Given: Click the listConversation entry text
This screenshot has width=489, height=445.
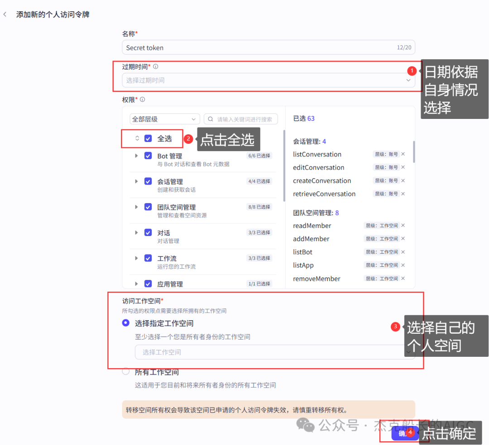Looking at the screenshot, I should tap(317, 154).
